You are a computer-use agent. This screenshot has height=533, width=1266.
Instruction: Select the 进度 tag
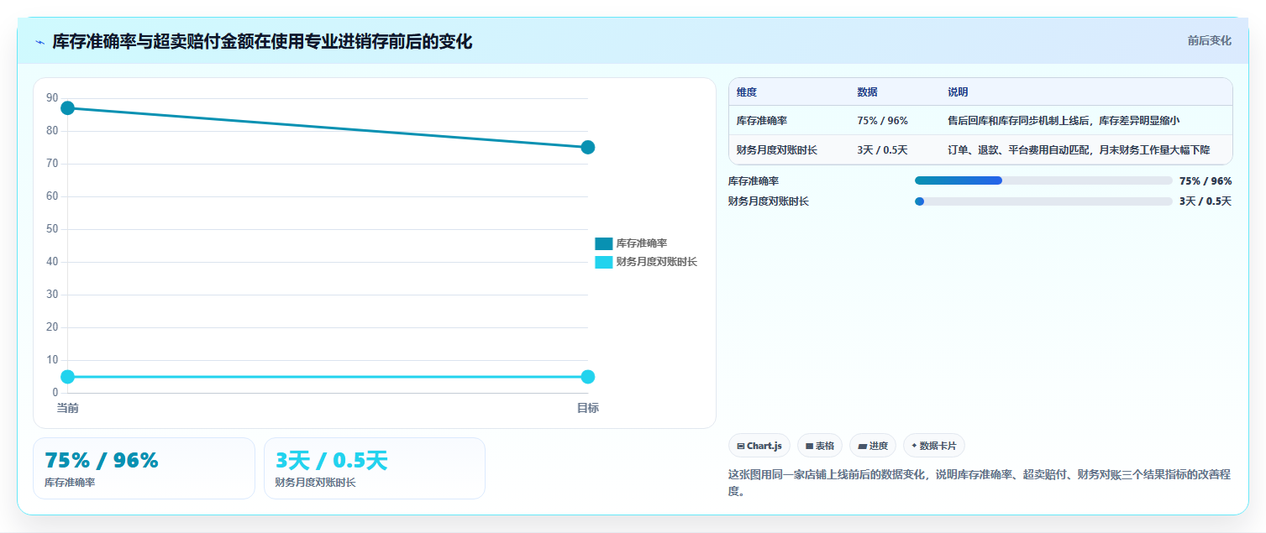coord(873,446)
